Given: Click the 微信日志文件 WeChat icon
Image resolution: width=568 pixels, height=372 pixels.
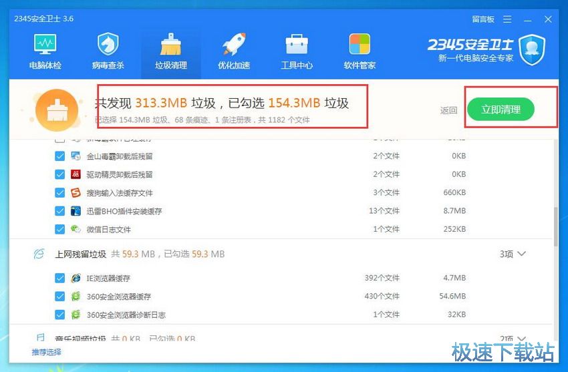Looking at the screenshot, I should tap(76, 229).
